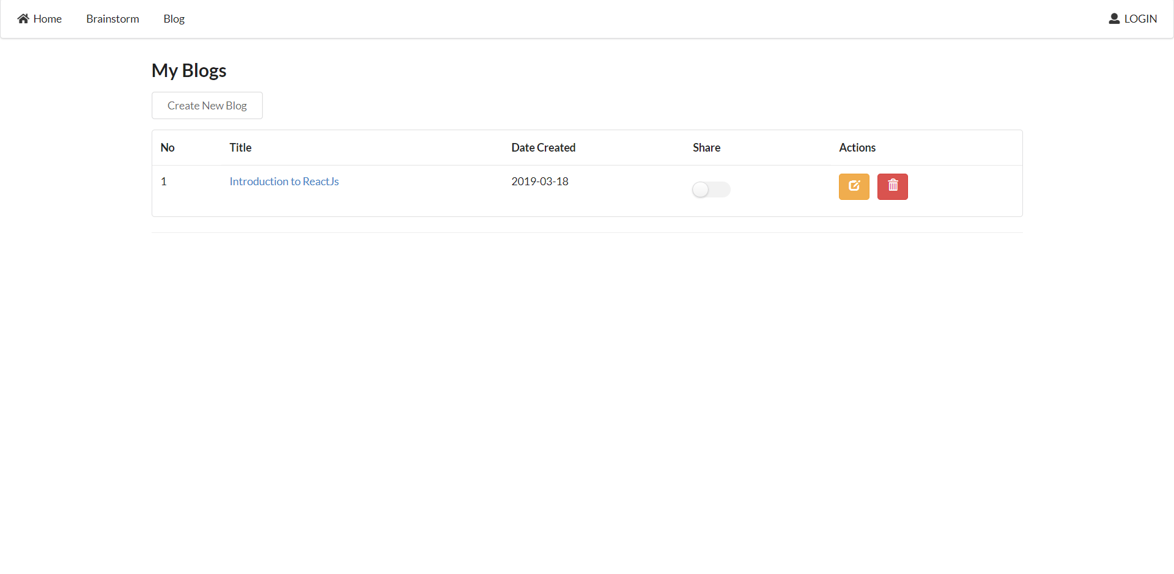Screen dimensions: 1174x574
Task: Go to the Brainstorm menu item
Action: pos(113,19)
